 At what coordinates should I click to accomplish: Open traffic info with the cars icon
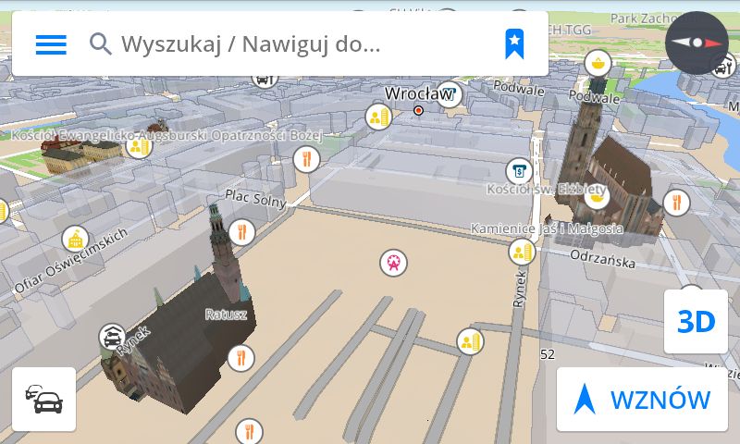click(43, 400)
